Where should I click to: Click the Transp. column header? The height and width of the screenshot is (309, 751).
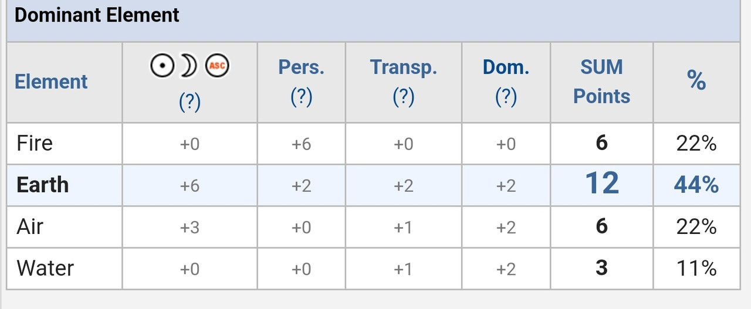(x=403, y=67)
